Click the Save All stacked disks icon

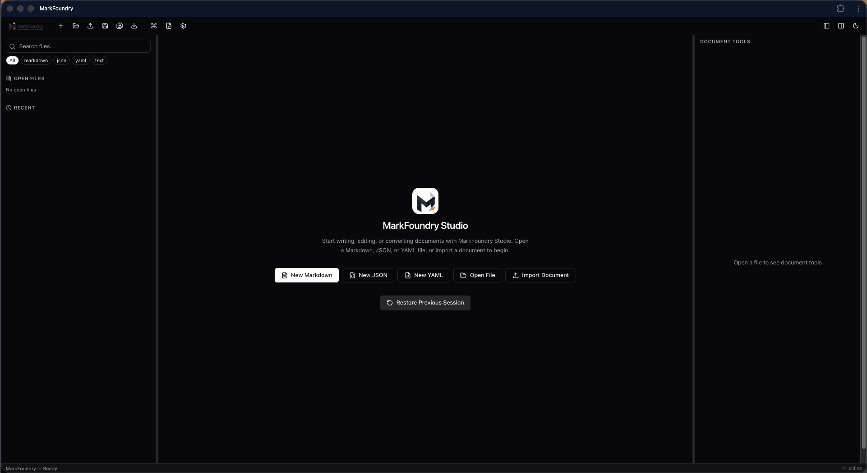120,26
